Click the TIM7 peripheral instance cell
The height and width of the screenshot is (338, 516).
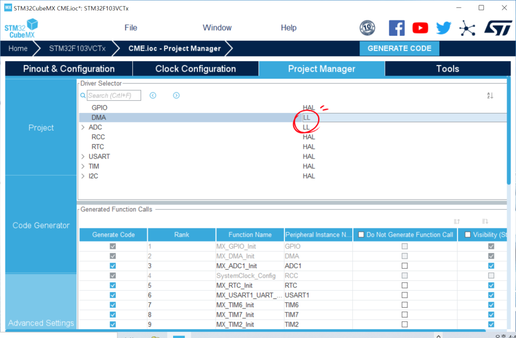[318, 315]
